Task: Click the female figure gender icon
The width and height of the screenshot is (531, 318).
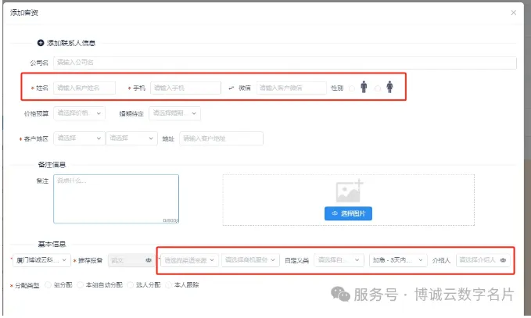Action: pos(389,88)
